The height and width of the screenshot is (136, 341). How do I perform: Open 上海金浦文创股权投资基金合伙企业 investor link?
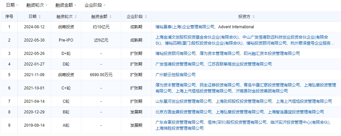[x=198, y=37]
